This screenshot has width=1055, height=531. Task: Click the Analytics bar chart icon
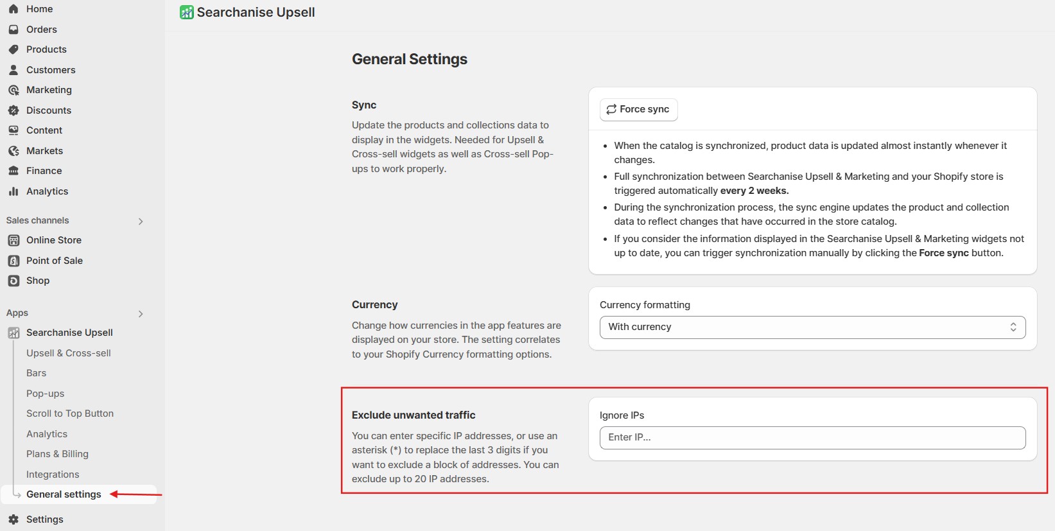[13, 191]
